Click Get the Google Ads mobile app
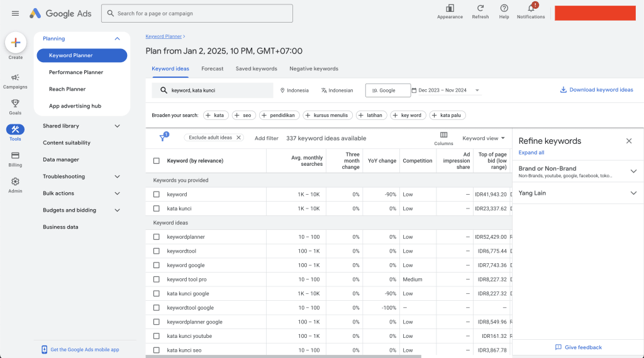This screenshot has width=644, height=358. pyautogui.click(x=80, y=350)
